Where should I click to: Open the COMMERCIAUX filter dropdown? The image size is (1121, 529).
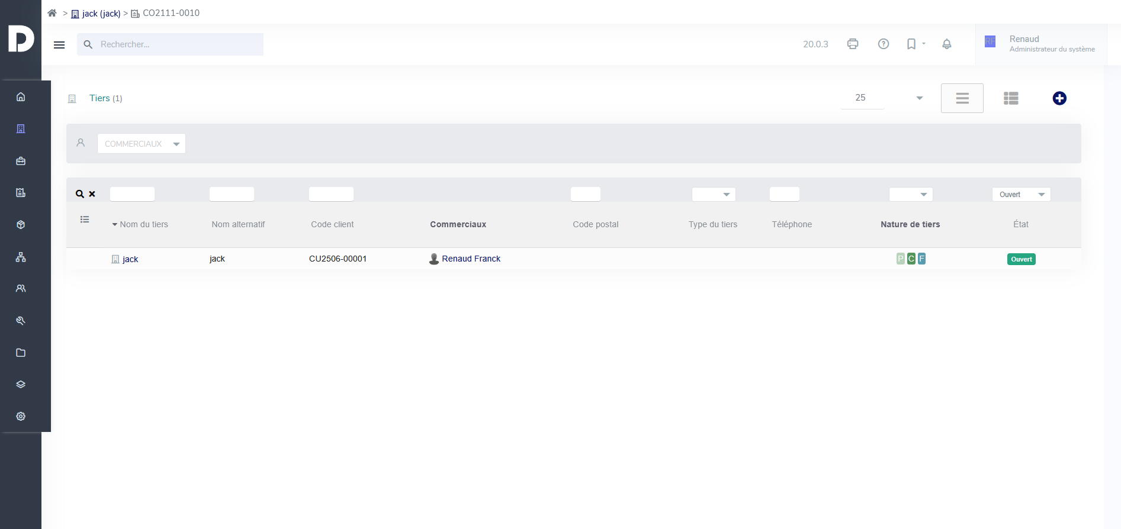[x=142, y=144]
